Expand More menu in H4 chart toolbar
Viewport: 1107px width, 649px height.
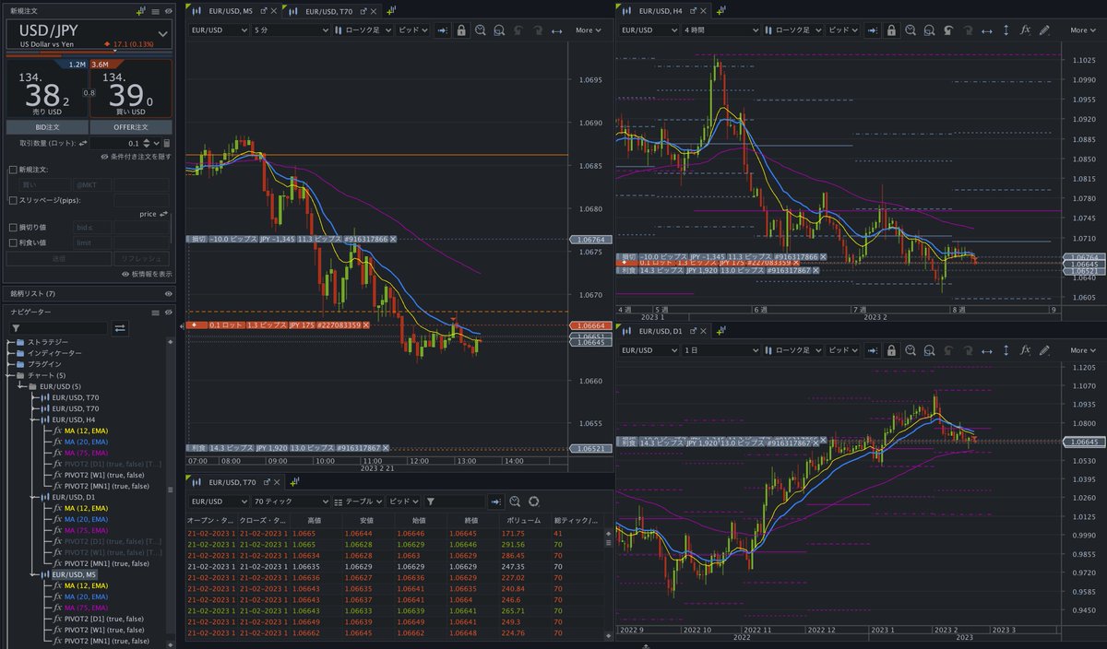point(1081,30)
